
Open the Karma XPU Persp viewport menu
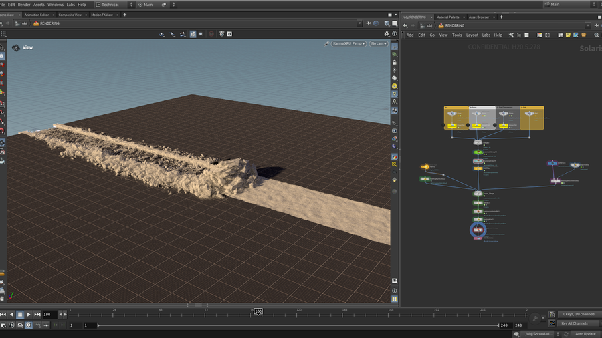pos(348,43)
